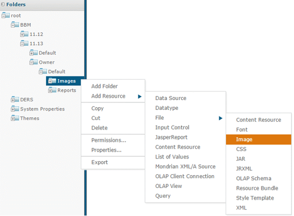Click the Owner folder icon
Viewport: 294px width, 216px height.
coord(34,62)
